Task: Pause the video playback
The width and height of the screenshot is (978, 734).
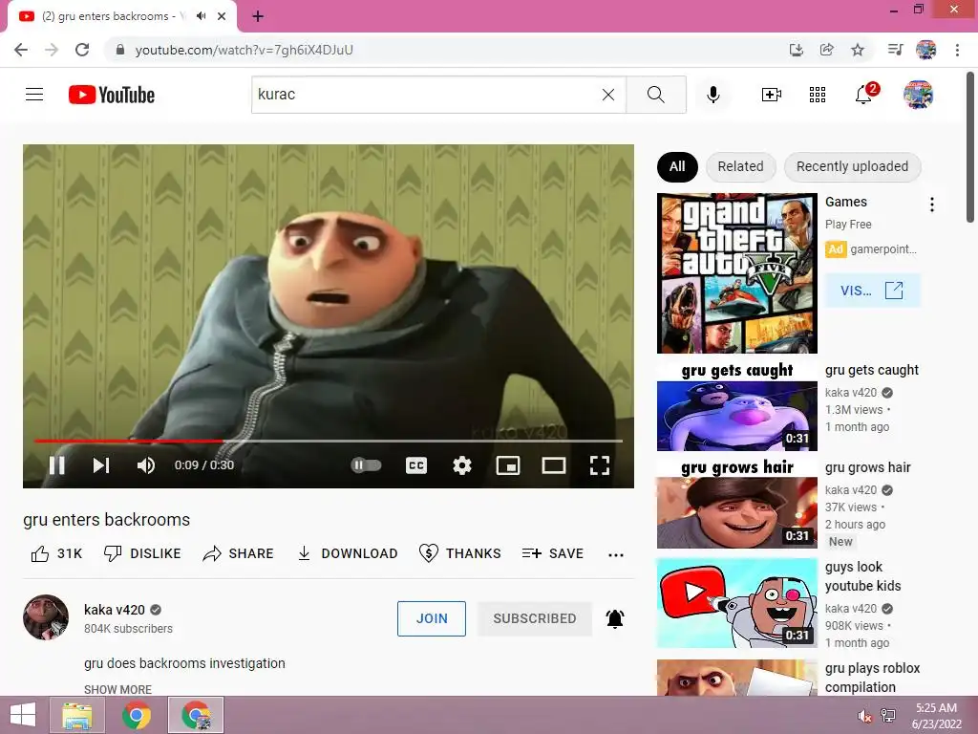Action: point(56,465)
